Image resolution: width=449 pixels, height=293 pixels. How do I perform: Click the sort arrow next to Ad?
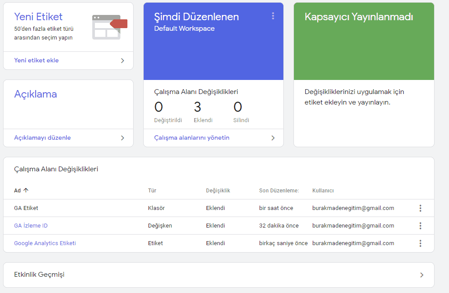tap(26, 190)
